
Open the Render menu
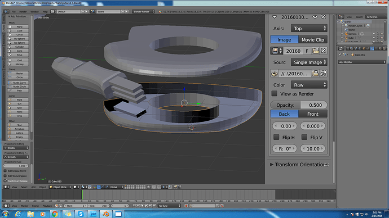click(23, 12)
